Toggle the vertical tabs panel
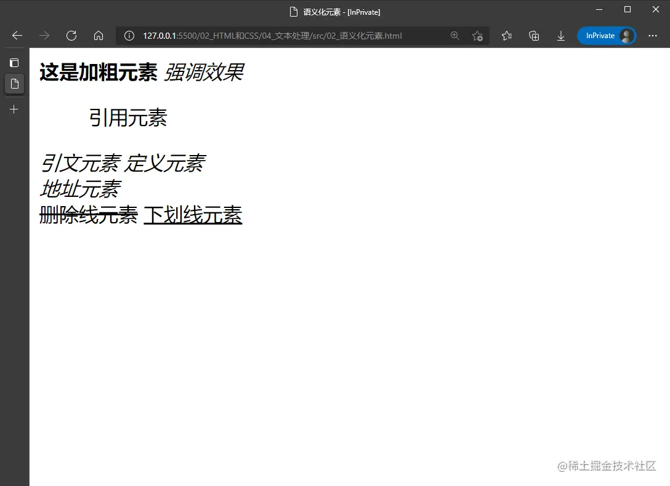This screenshot has width=670, height=486. pyautogui.click(x=14, y=62)
